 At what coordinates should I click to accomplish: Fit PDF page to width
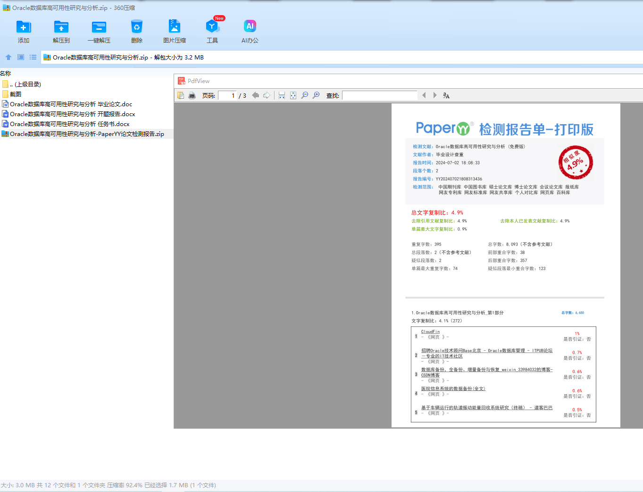(282, 95)
